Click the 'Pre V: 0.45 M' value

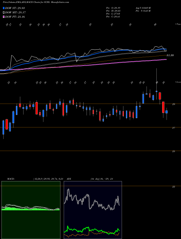143,11
